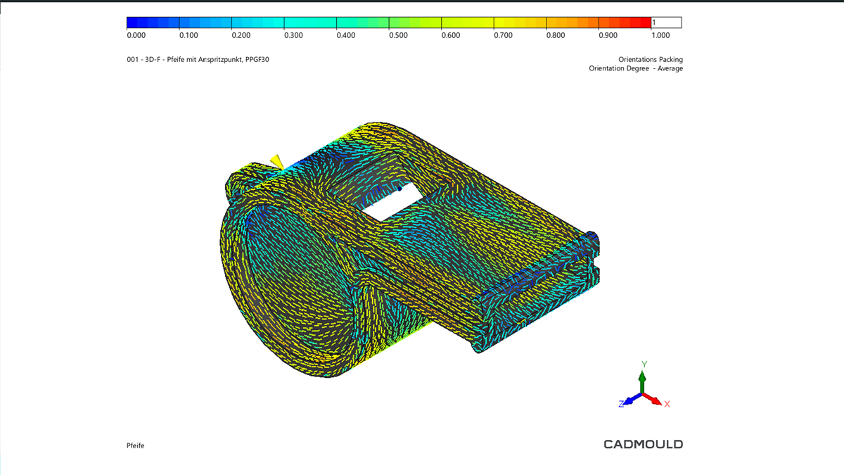The height and width of the screenshot is (475, 844).
Task: Click the CADMOULD logo
Action: coord(643,444)
